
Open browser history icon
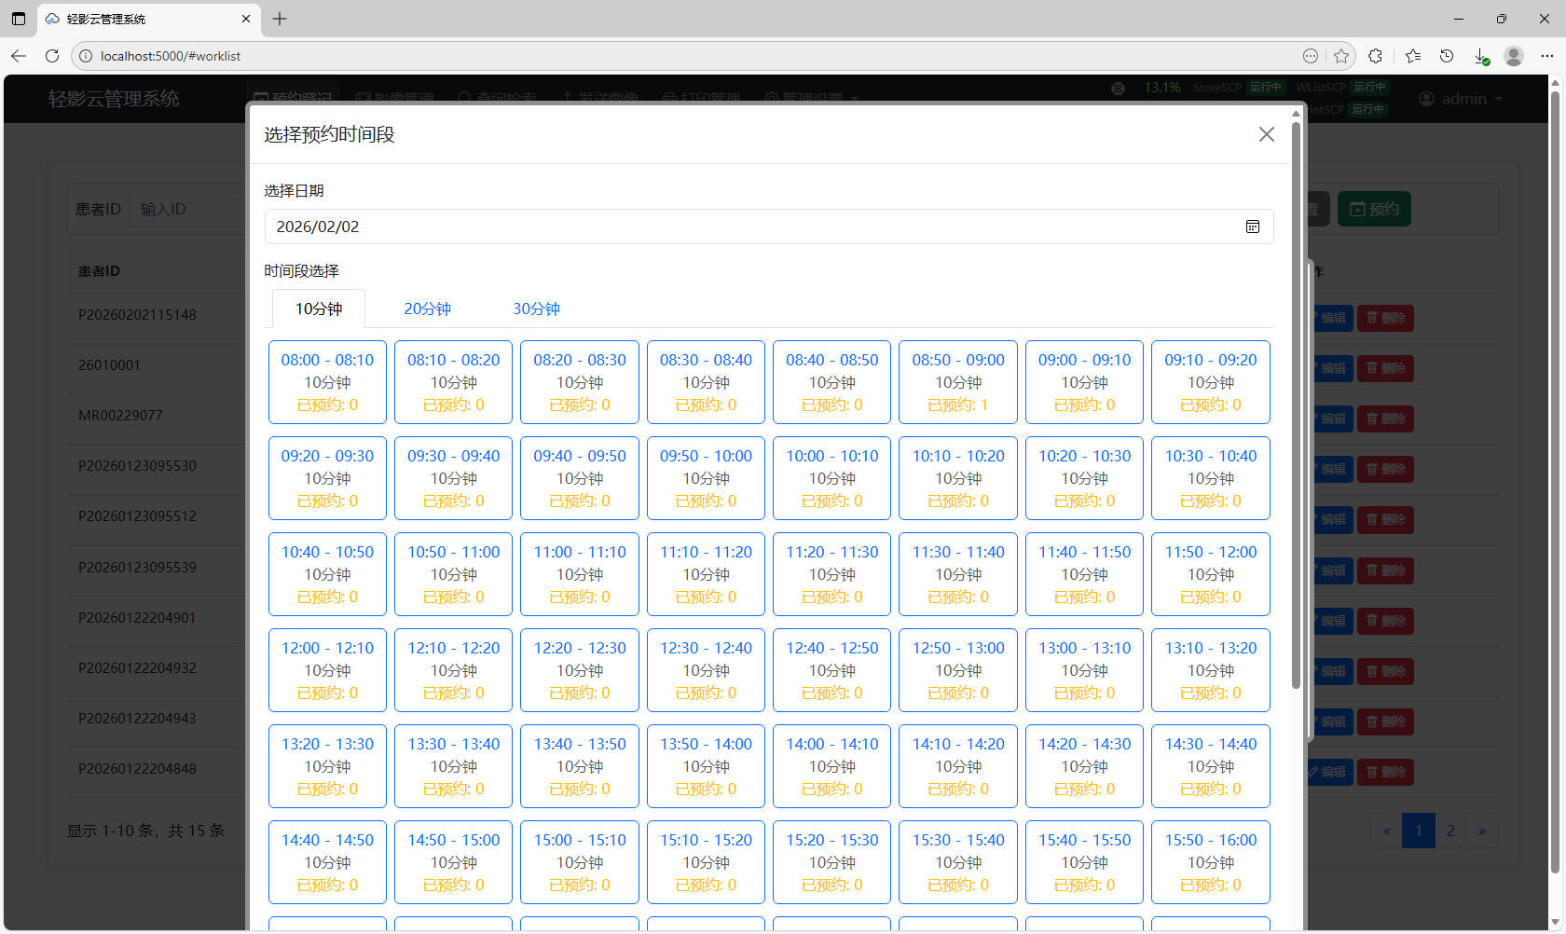point(1447,56)
